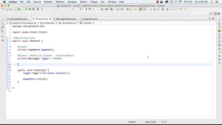Click breadcrumb com.palestra.cdi package
This screenshot has width=222, height=125.
tap(69, 23)
